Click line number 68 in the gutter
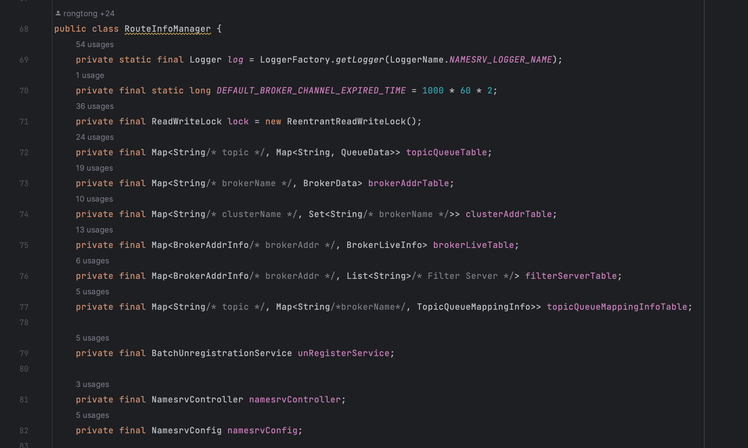Screen dimensions: 748x448 [x=24, y=29]
